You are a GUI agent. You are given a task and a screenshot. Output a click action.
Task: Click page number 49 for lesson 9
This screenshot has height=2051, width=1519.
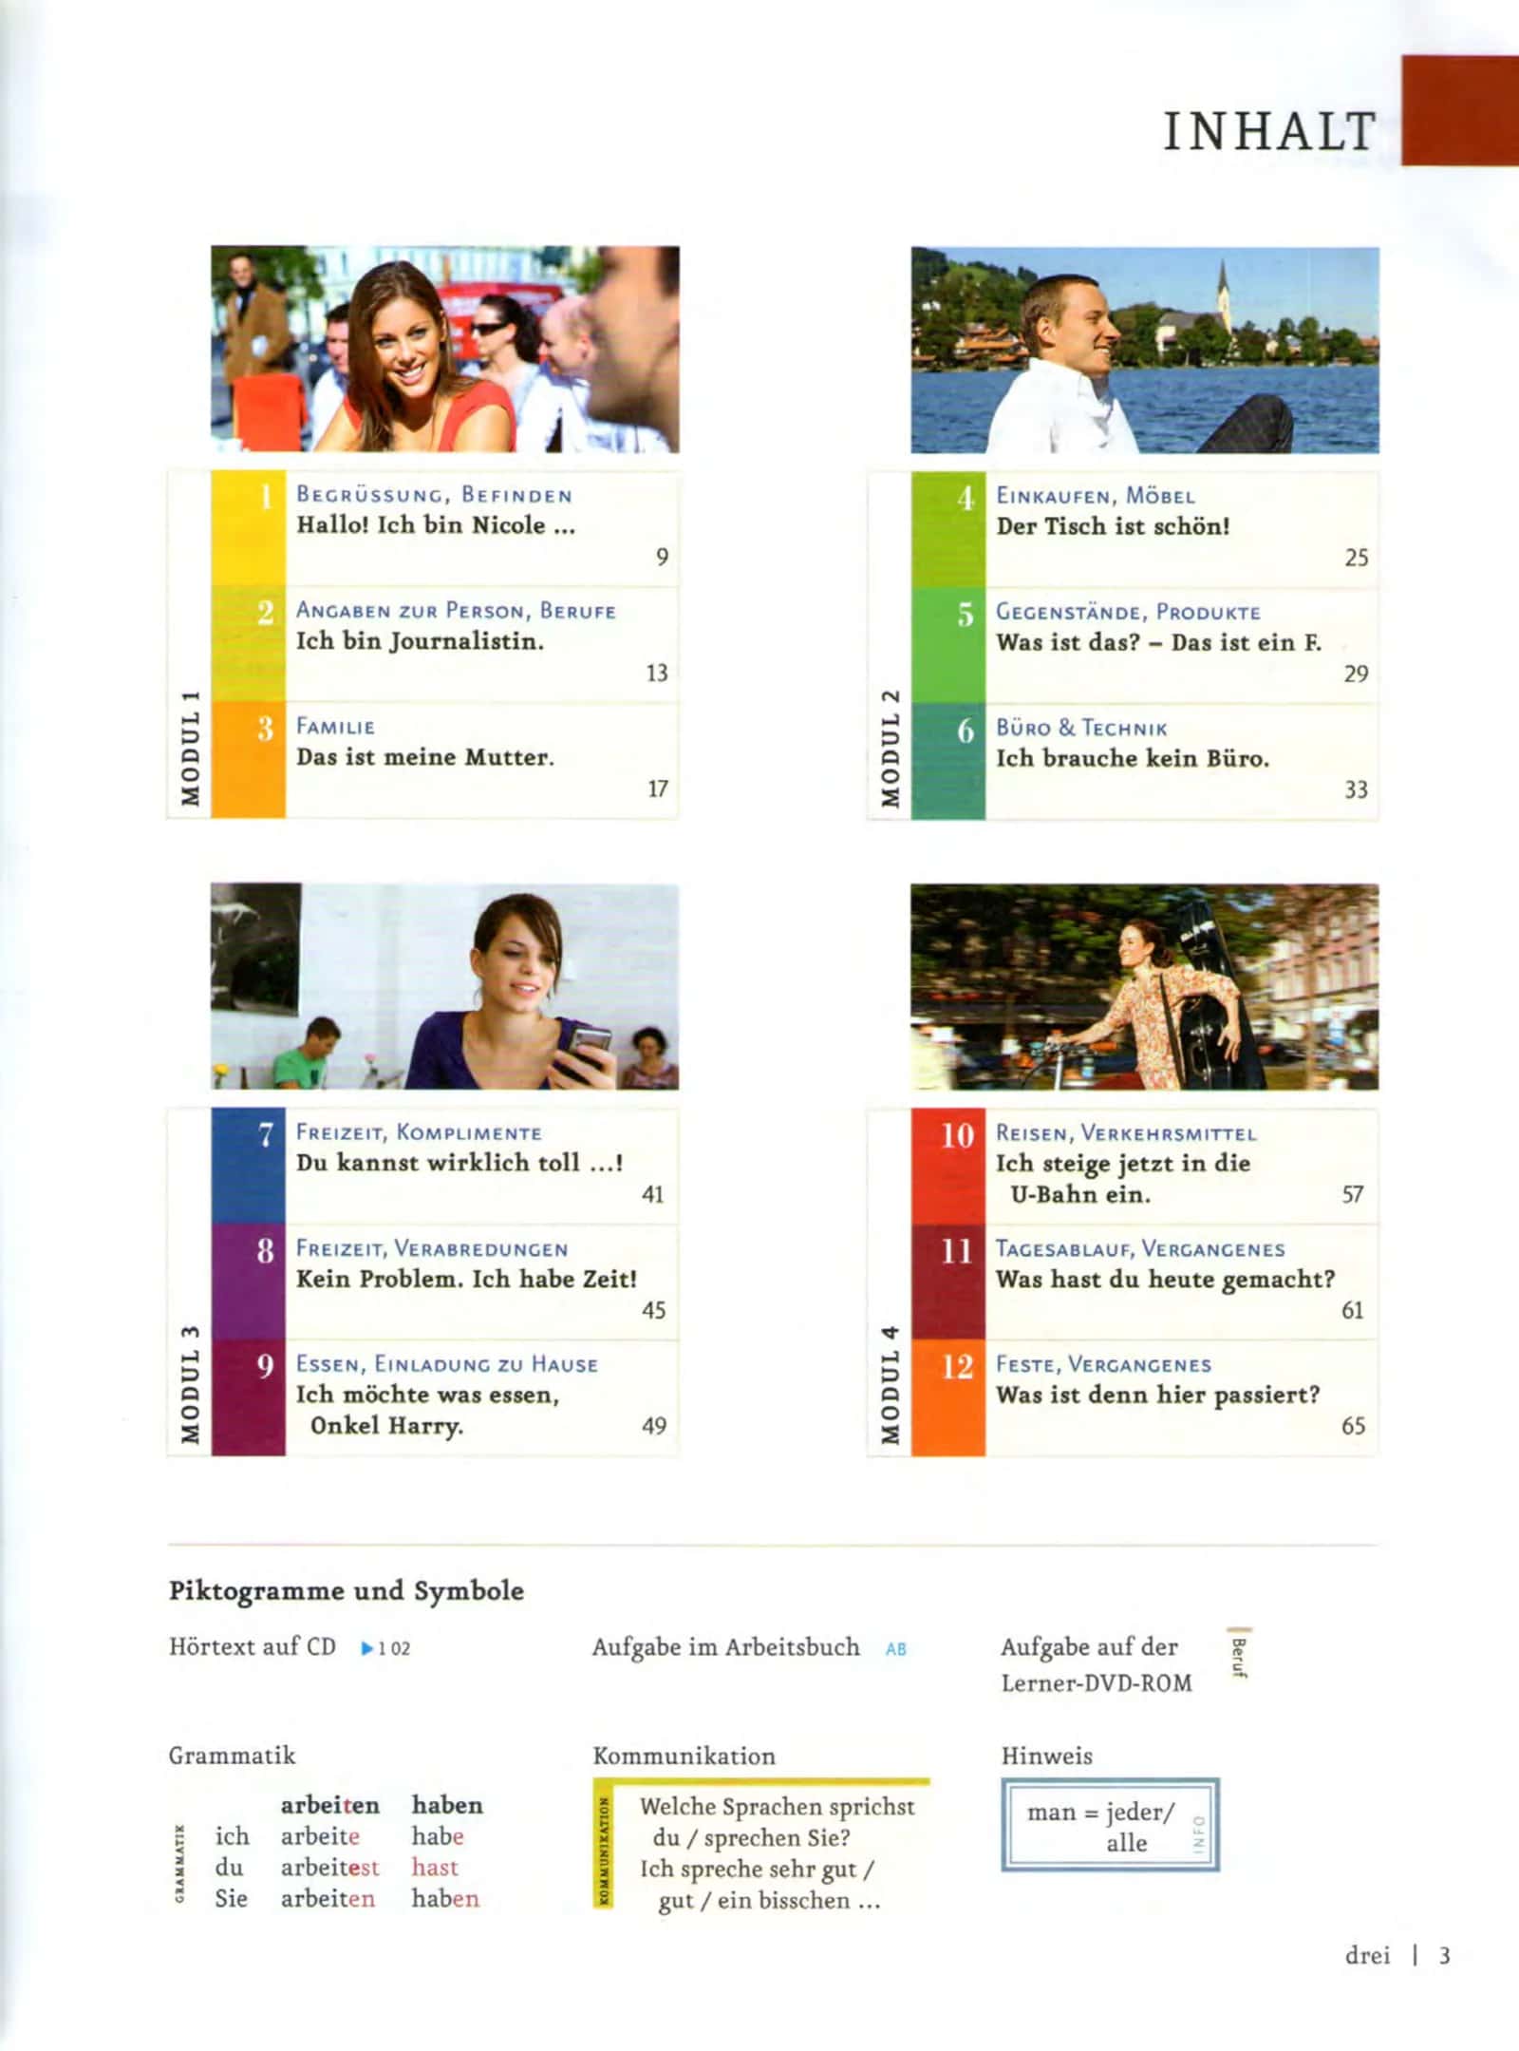pos(654,1426)
